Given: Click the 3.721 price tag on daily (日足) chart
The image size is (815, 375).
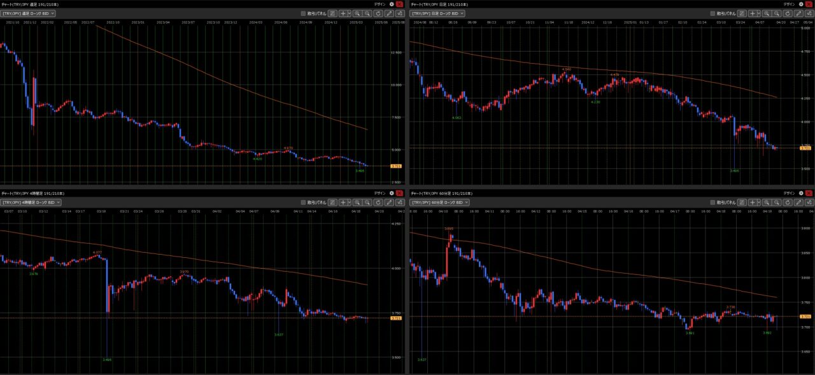Looking at the screenshot, I should tap(805, 148).
